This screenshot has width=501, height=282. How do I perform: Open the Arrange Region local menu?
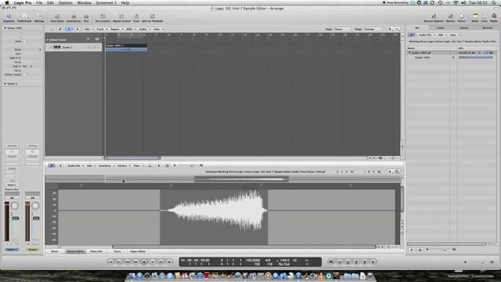pos(117,29)
